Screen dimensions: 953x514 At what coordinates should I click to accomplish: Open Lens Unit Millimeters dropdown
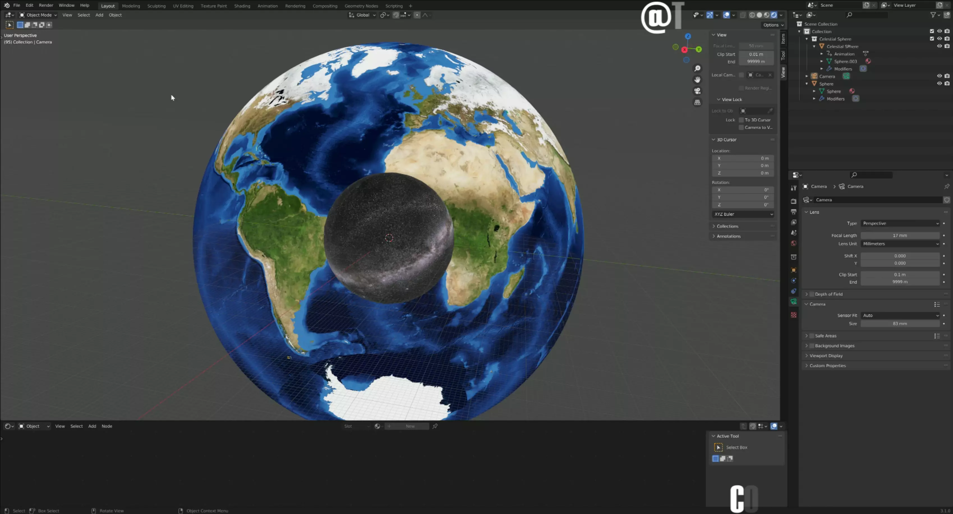pyautogui.click(x=900, y=244)
